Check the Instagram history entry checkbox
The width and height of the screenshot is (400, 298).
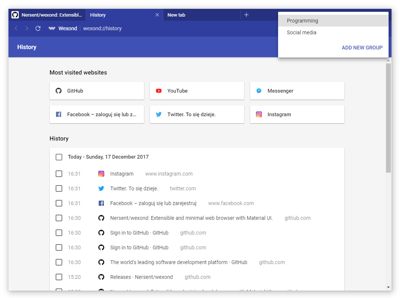[59, 174]
